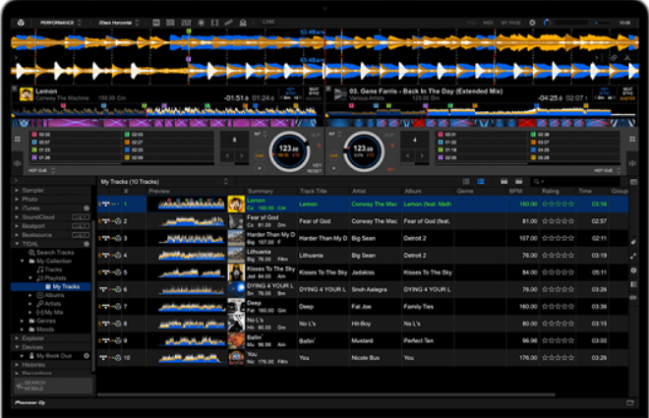This screenshot has width=649, height=418.
Task: Click deck 2 waveform panel icon on the right edge
Action: click(x=632, y=163)
